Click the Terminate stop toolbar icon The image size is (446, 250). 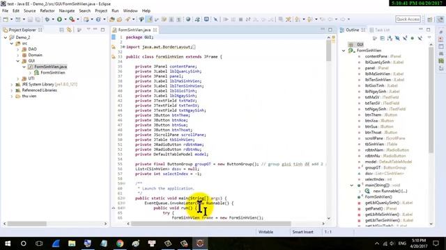240,19
